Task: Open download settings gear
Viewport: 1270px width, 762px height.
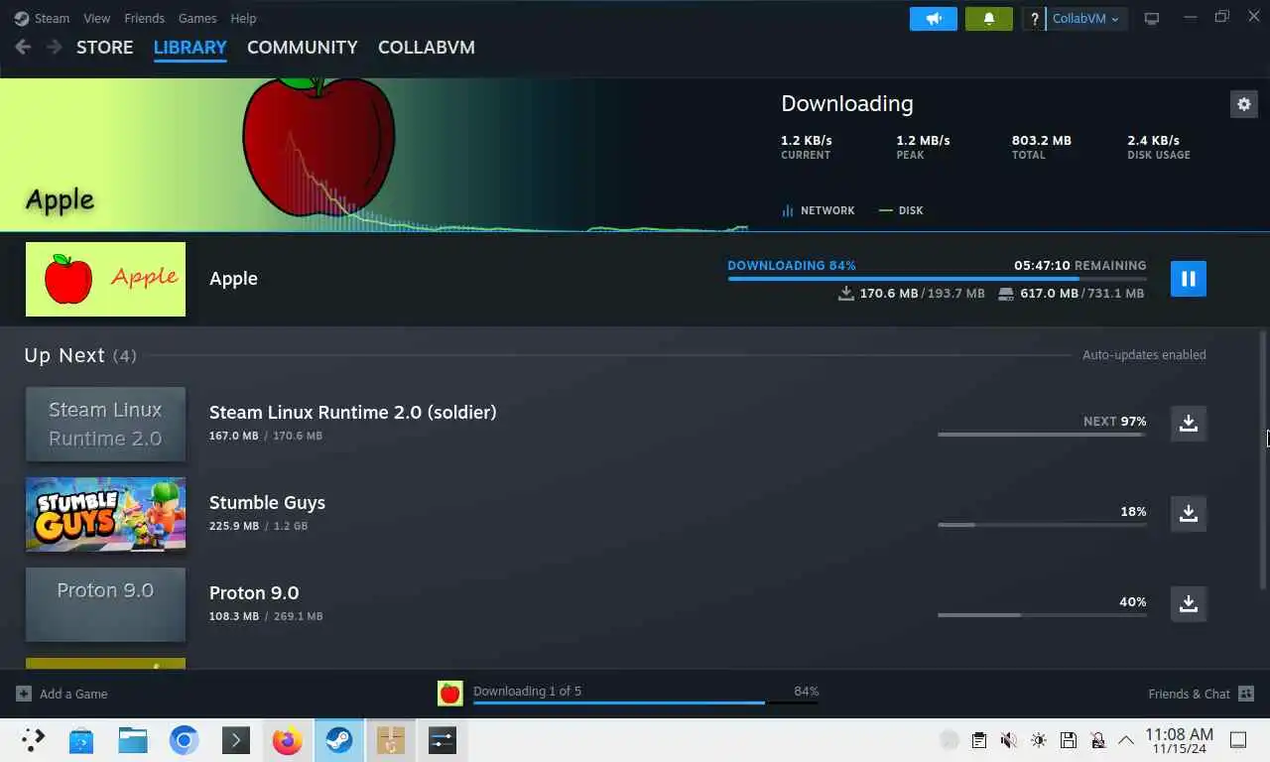Action: 1244,104
